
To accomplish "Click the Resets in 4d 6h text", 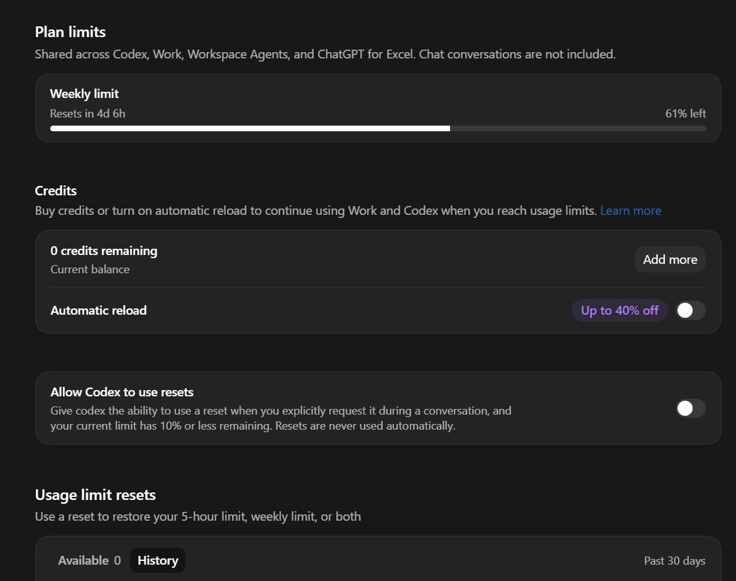I will (88, 114).
